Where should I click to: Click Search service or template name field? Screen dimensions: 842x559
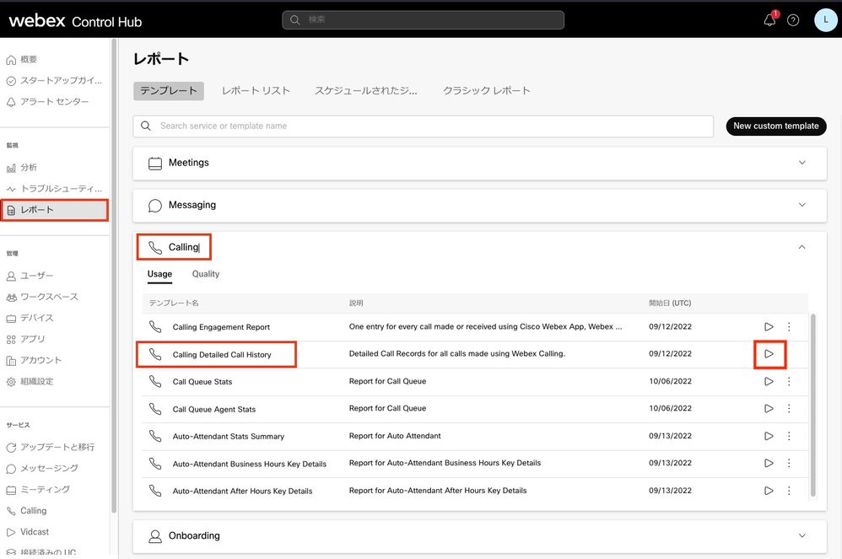424,126
